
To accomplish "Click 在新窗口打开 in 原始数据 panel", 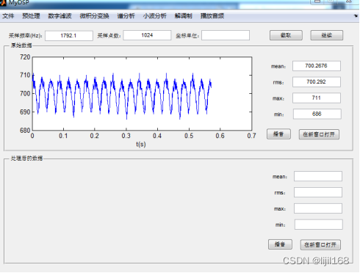I will click(319, 134).
